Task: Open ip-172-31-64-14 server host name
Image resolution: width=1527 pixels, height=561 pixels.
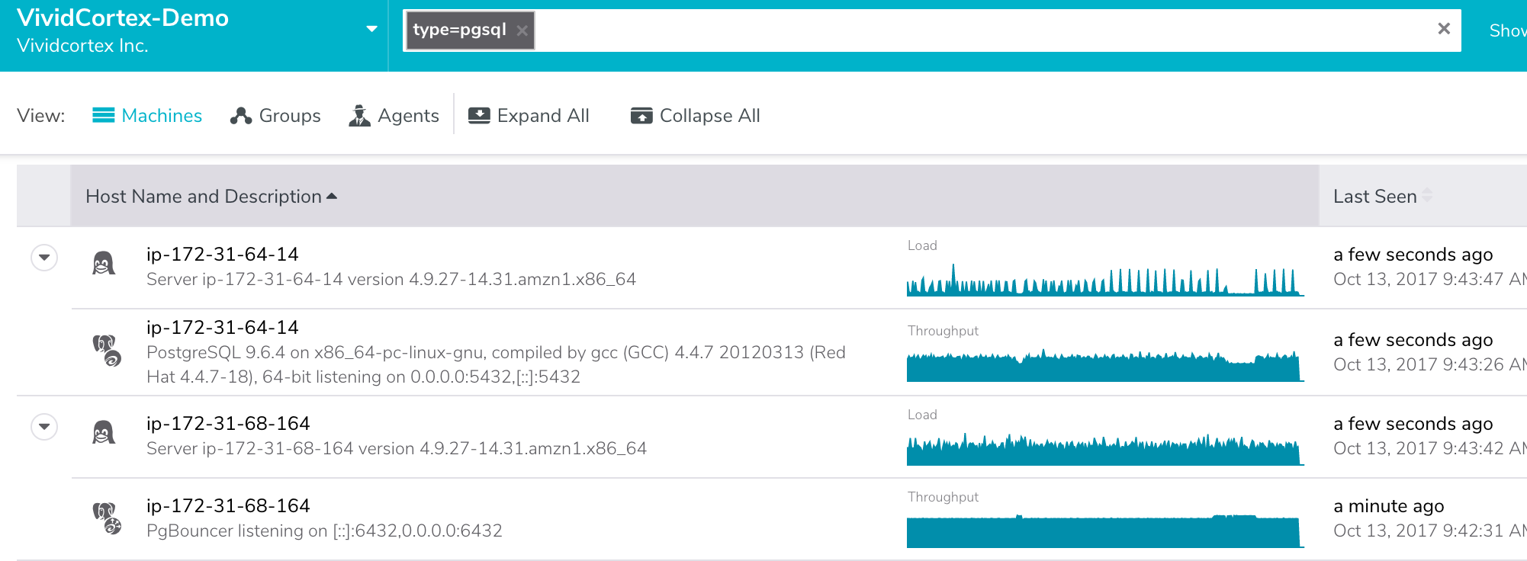Action: click(223, 255)
